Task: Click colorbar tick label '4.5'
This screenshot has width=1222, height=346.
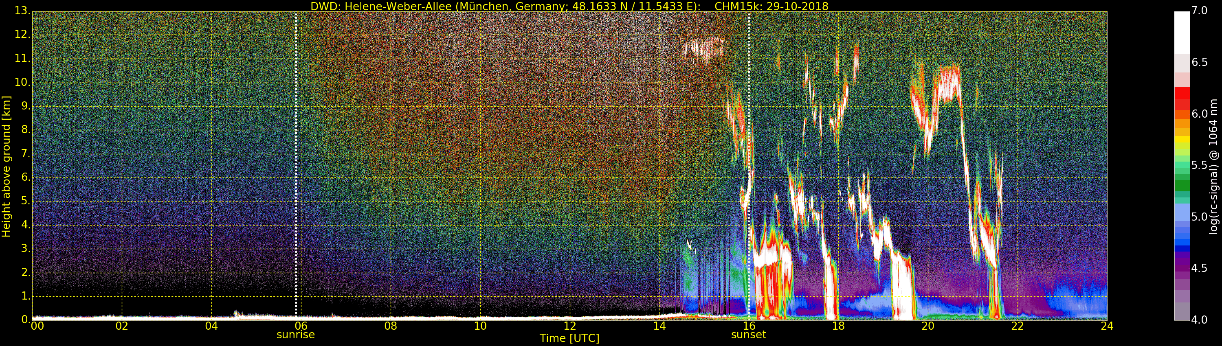Action: coord(1200,268)
